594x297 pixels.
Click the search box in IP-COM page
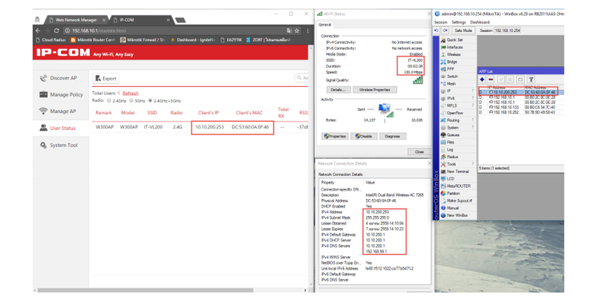tap(301, 78)
